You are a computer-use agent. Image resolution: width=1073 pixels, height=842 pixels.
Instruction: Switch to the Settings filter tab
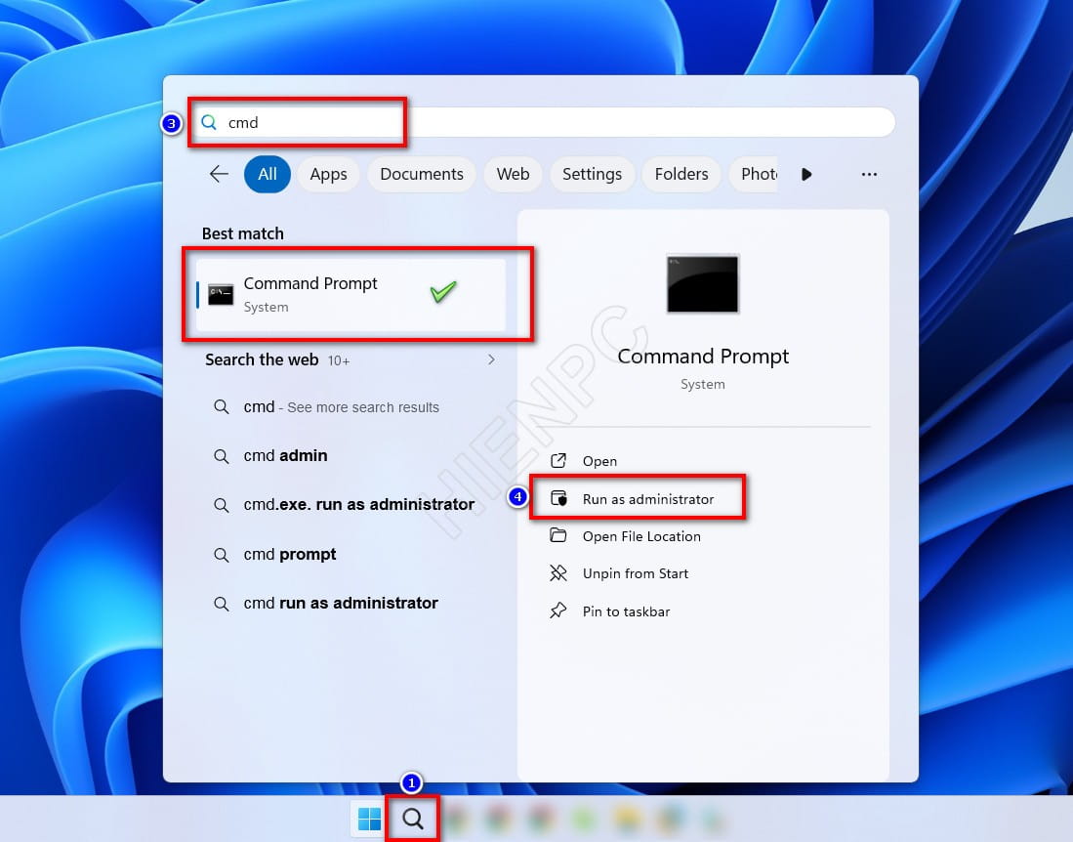coord(592,174)
